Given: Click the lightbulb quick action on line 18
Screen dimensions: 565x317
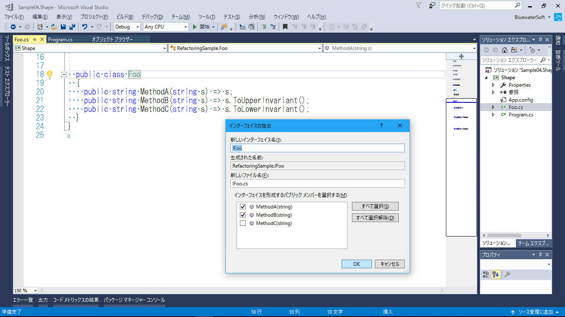Looking at the screenshot, I should [x=50, y=74].
